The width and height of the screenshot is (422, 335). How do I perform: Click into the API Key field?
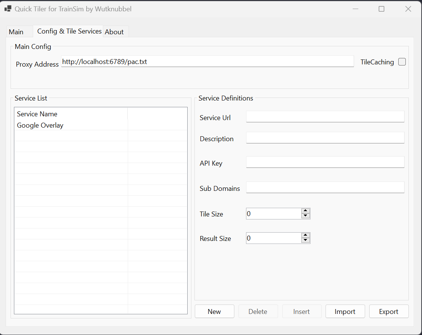point(325,162)
